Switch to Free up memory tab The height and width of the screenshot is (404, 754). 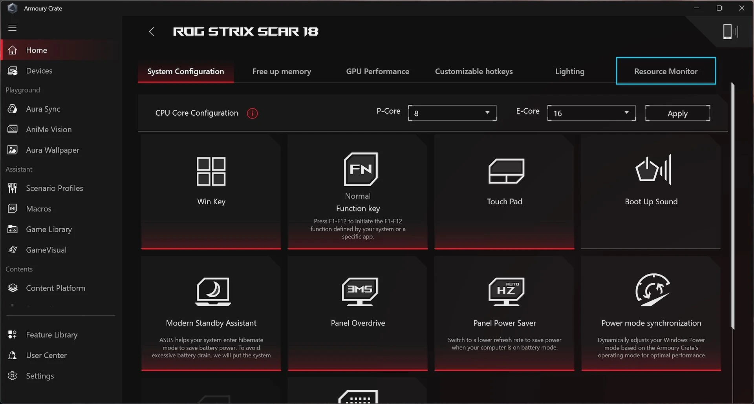coord(282,71)
